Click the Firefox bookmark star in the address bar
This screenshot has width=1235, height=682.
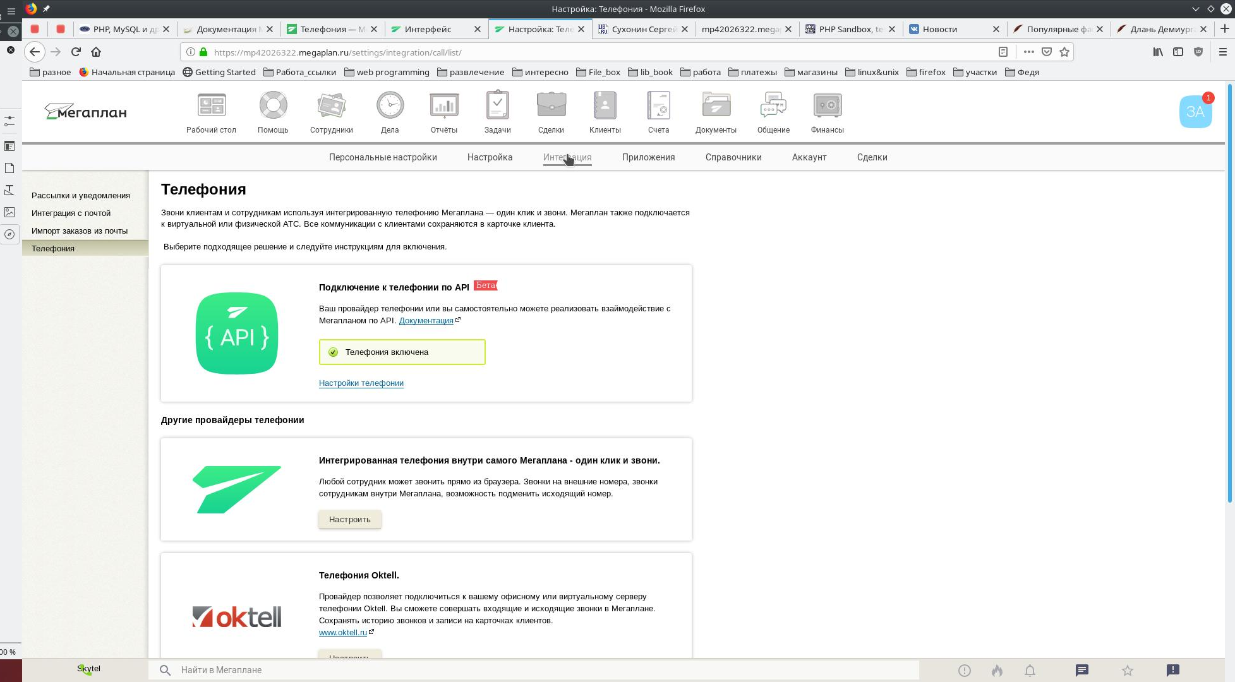pos(1064,52)
